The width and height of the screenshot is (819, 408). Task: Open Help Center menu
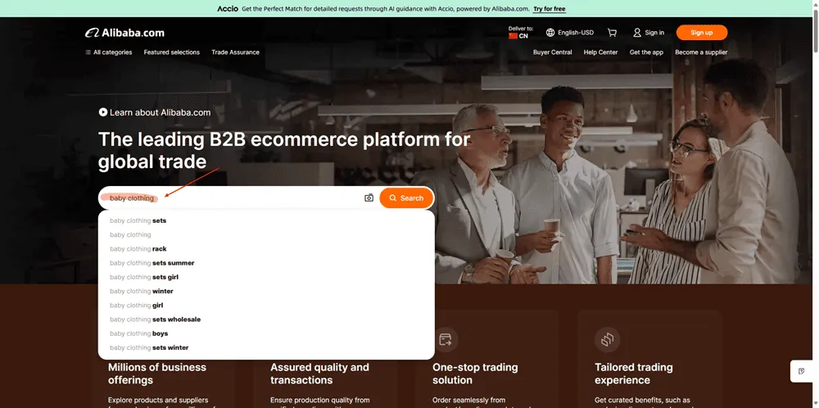tap(600, 52)
